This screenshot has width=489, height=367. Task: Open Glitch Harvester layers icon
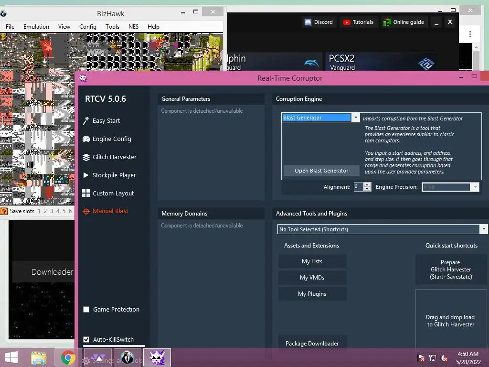point(86,157)
